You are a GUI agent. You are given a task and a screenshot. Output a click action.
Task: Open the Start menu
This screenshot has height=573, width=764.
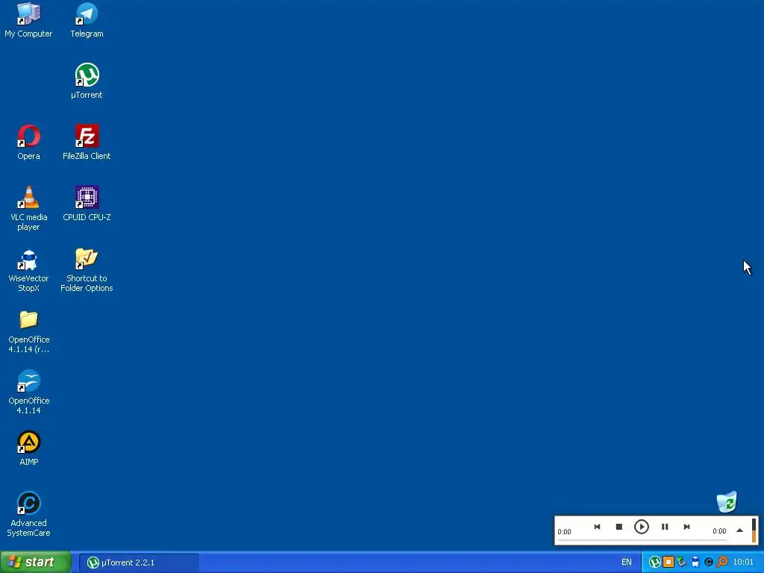36,563
